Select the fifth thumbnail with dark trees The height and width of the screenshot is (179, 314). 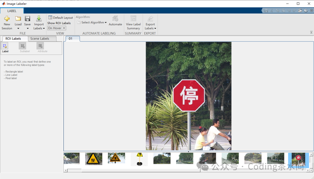pyautogui.click(x=162, y=158)
